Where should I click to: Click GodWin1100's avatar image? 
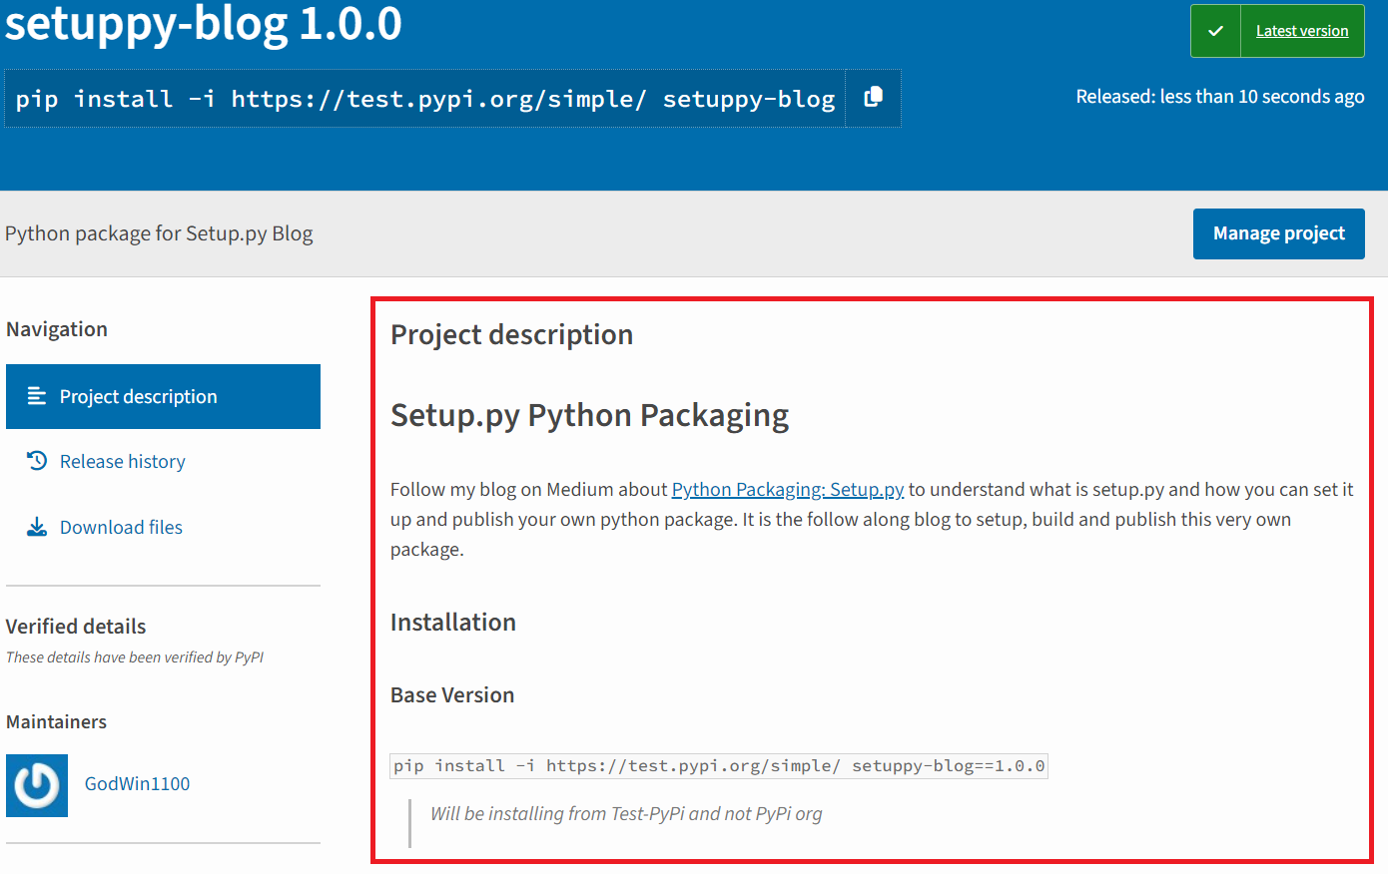[x=37, y=785]
